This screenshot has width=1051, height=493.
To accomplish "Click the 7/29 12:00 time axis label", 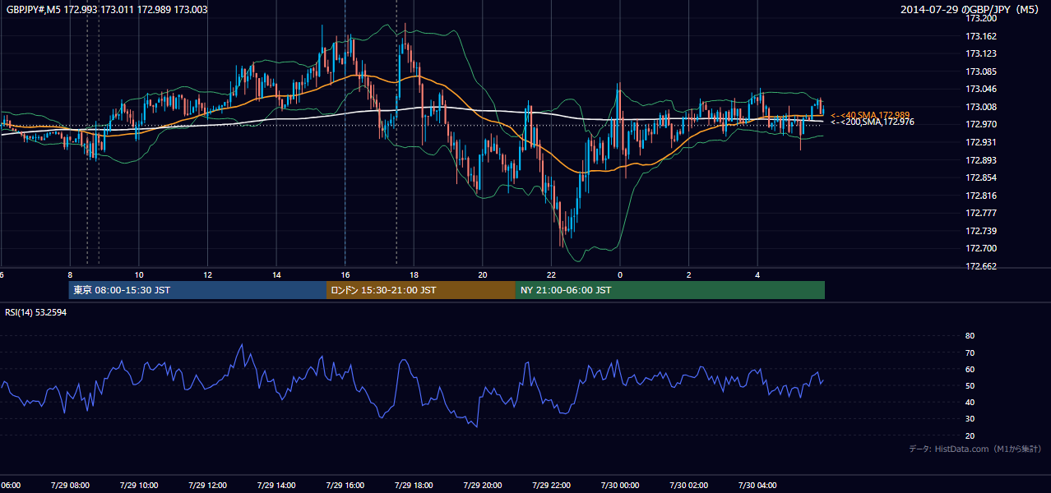I will pos(207,486).
